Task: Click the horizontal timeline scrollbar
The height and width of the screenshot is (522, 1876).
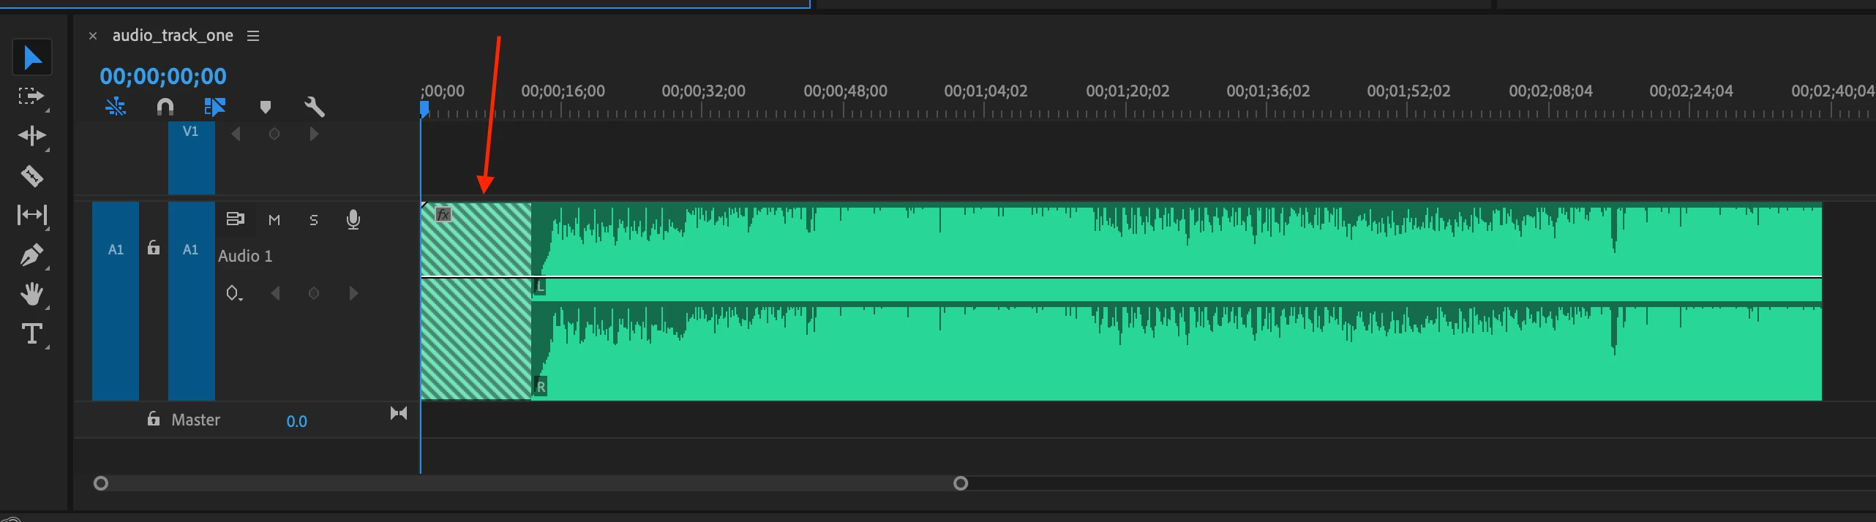Action: (531, 483)
